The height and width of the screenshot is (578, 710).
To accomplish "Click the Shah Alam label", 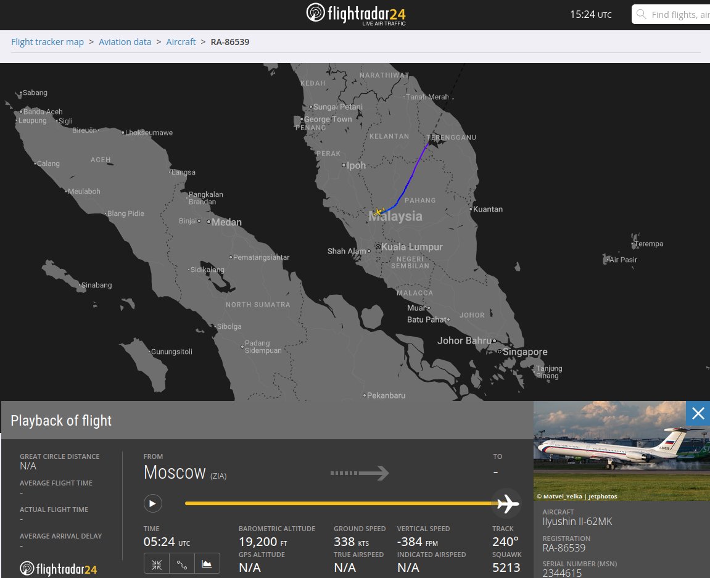I will point(347,251).
